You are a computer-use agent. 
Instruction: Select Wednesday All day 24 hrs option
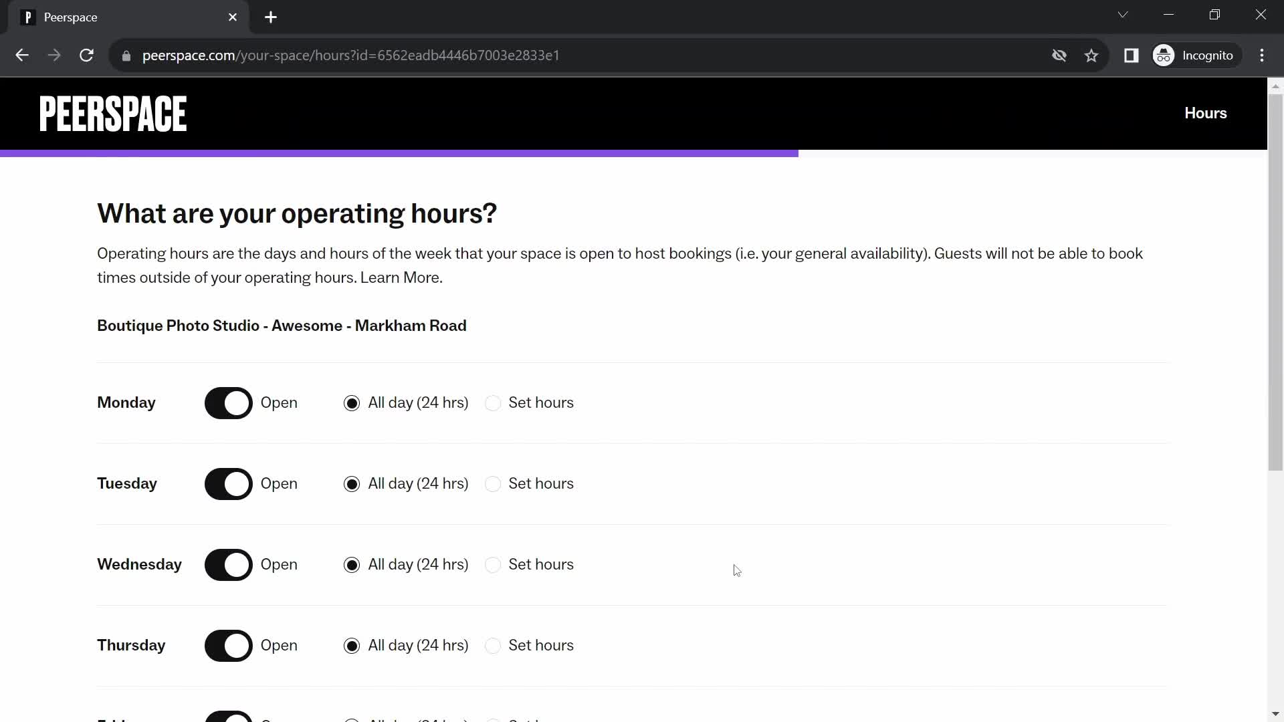pyautogui.click(x=351, y=564)
